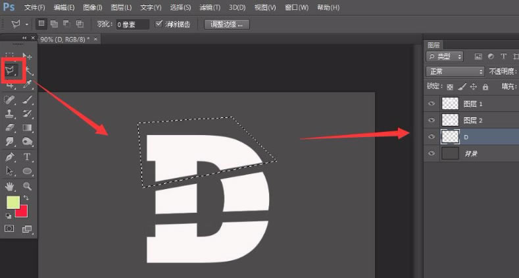Open the 选择(S) menu
This screenshot has width=519, height=278.
[x=180, y=7]
